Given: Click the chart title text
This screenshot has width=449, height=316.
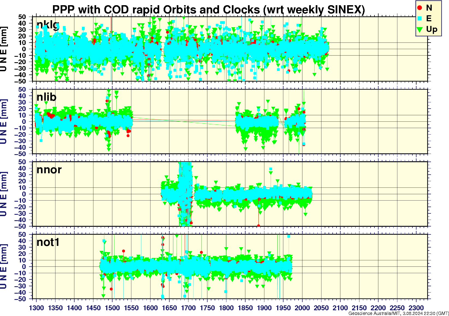Looking at the screenshot, I should (208, 10).
